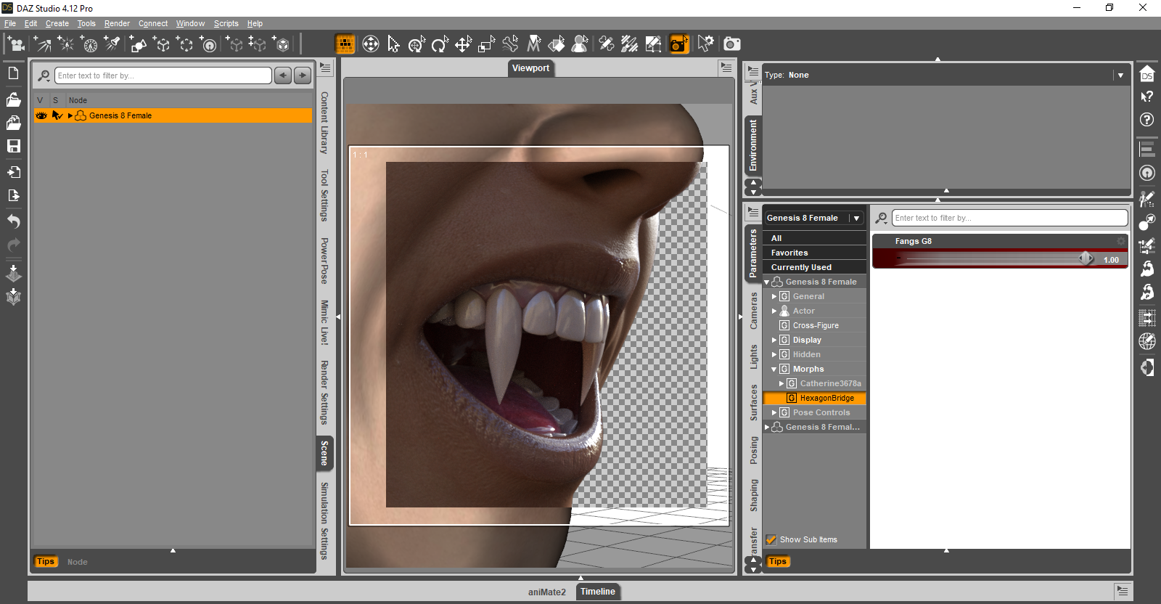Open the File menu
The height and width of the screenshot is (604, 1161).
click(10, 23)
